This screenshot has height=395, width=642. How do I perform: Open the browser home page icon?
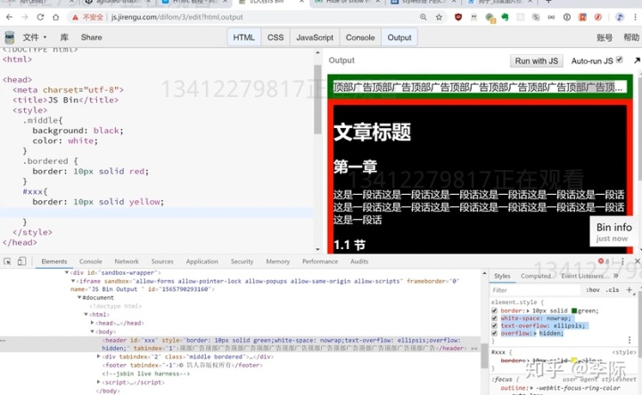pyautogui.click(x=55, y=17)
